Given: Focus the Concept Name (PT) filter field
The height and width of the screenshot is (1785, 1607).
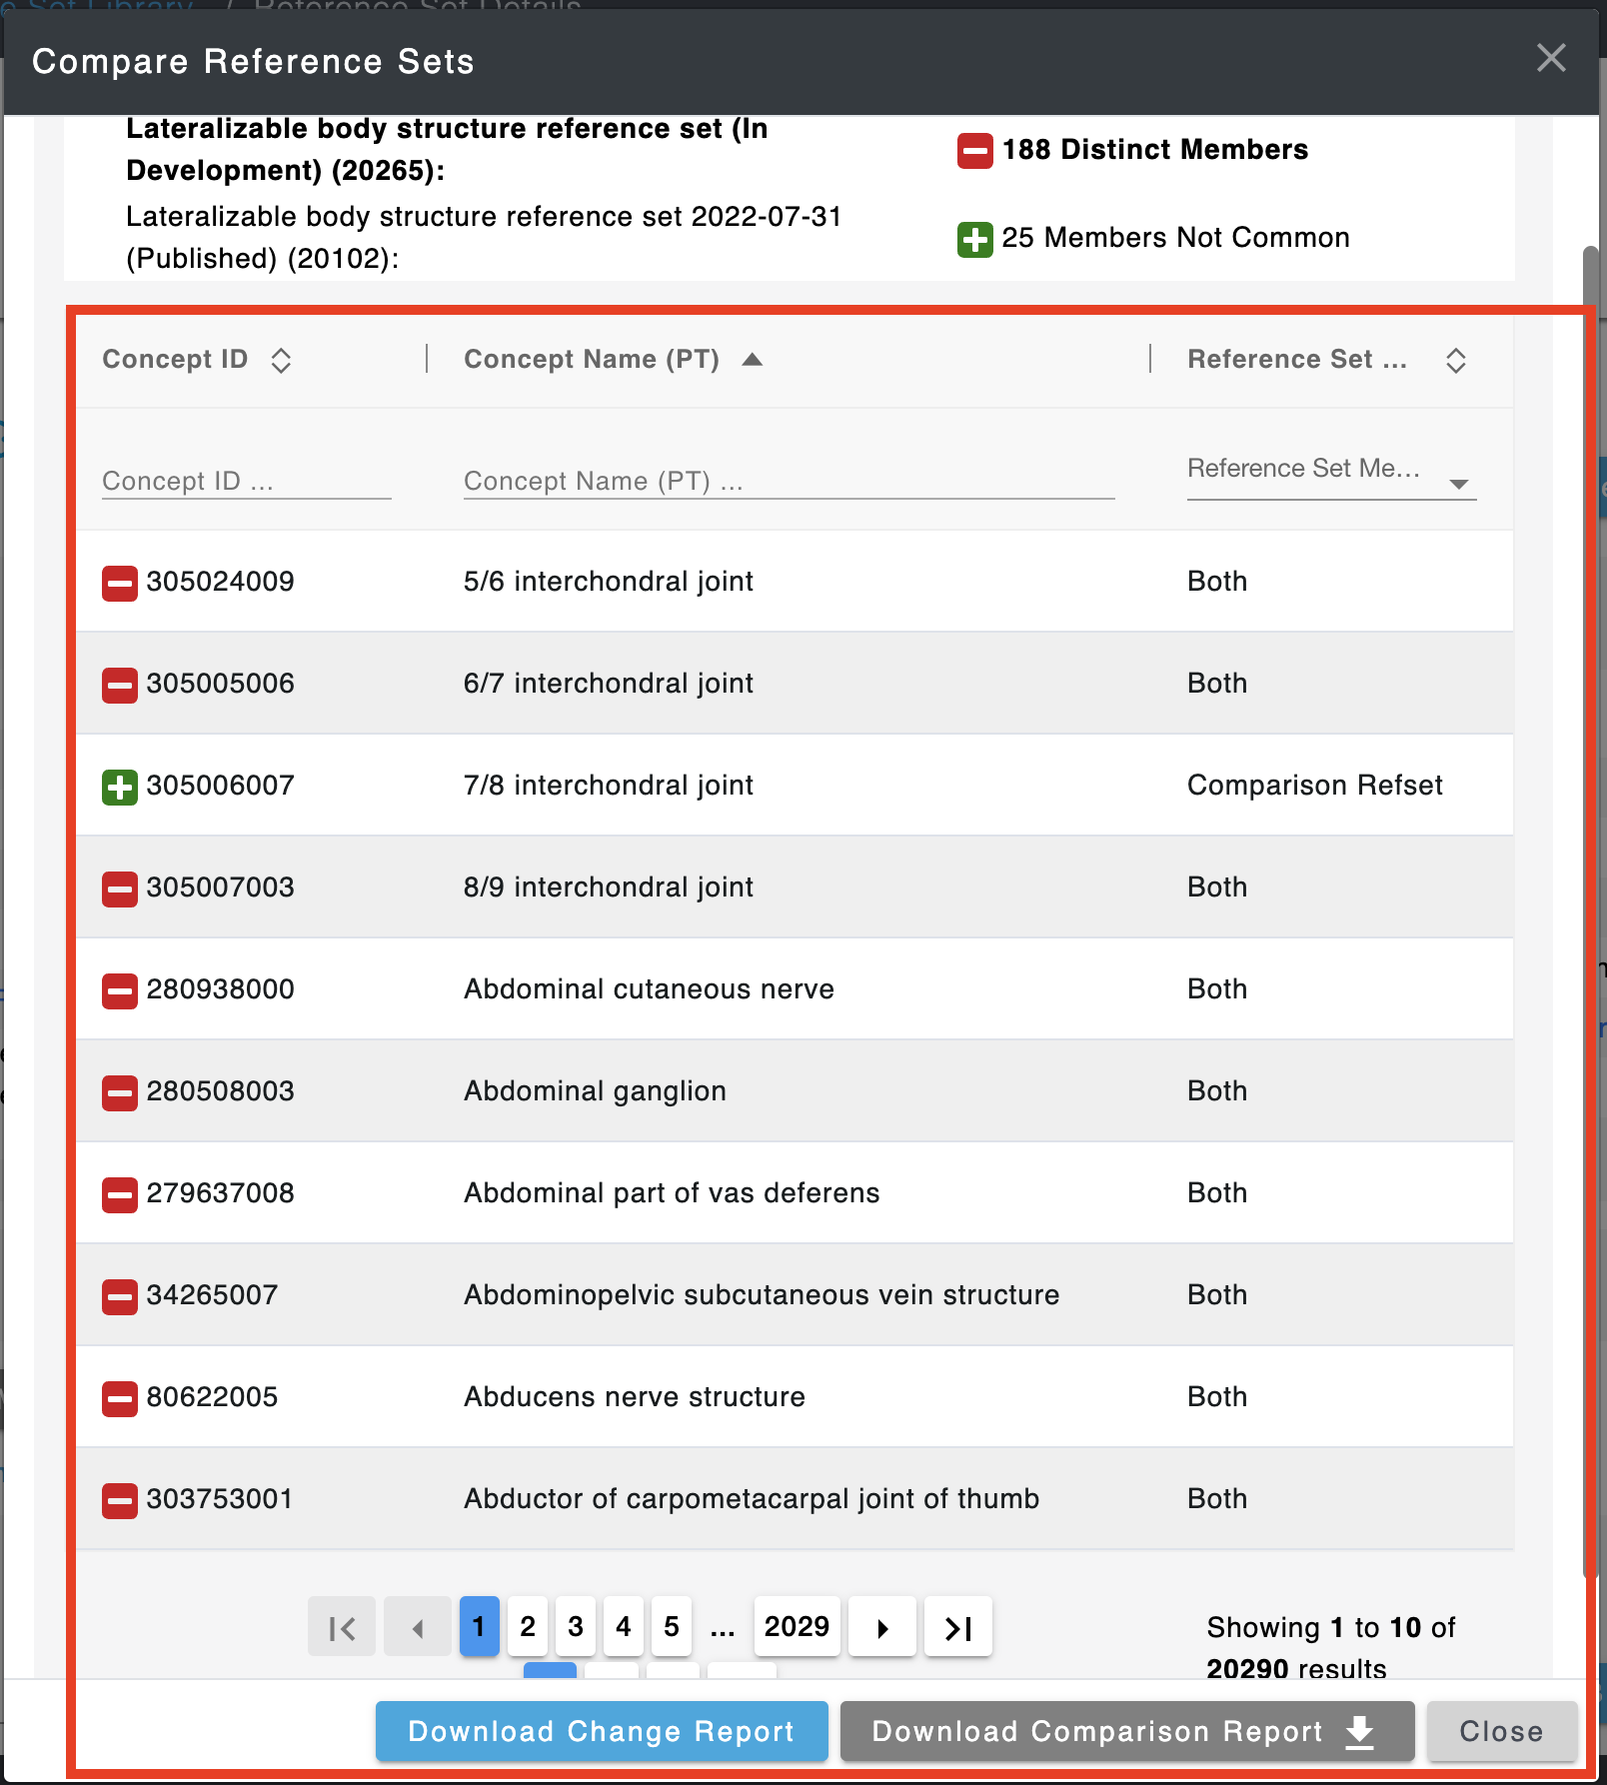Looking at the screenshot, I should pyautogui.click(x=789, y=482).
